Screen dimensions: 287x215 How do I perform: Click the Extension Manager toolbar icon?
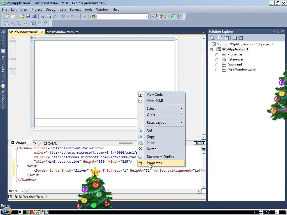179,17
